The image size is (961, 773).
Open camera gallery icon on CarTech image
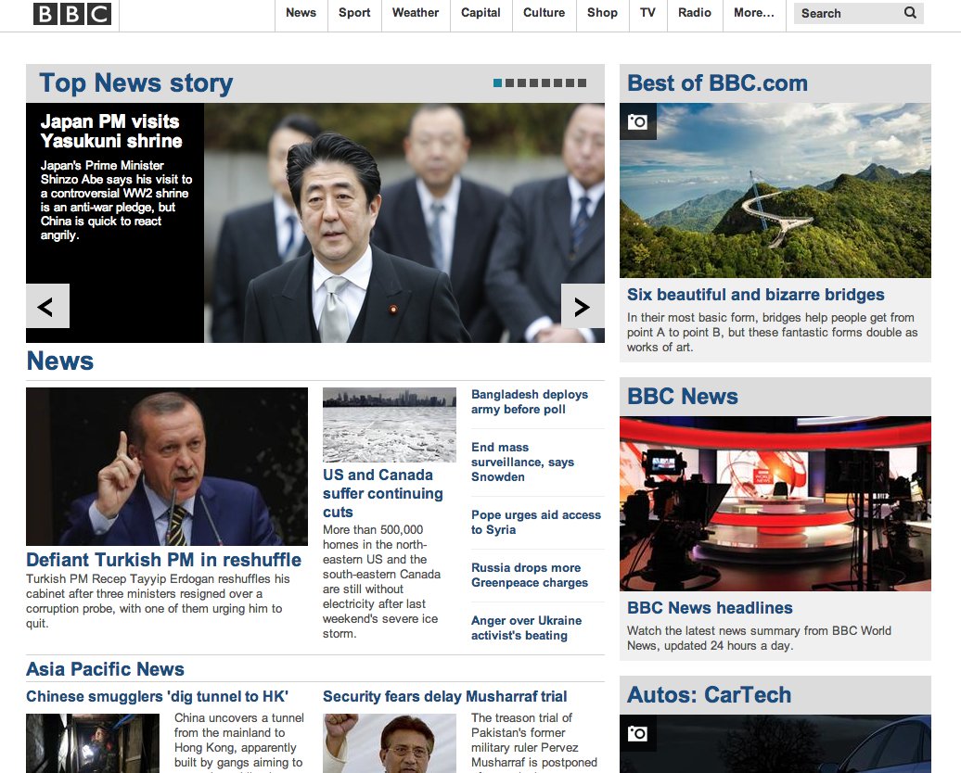coord(637,733)
